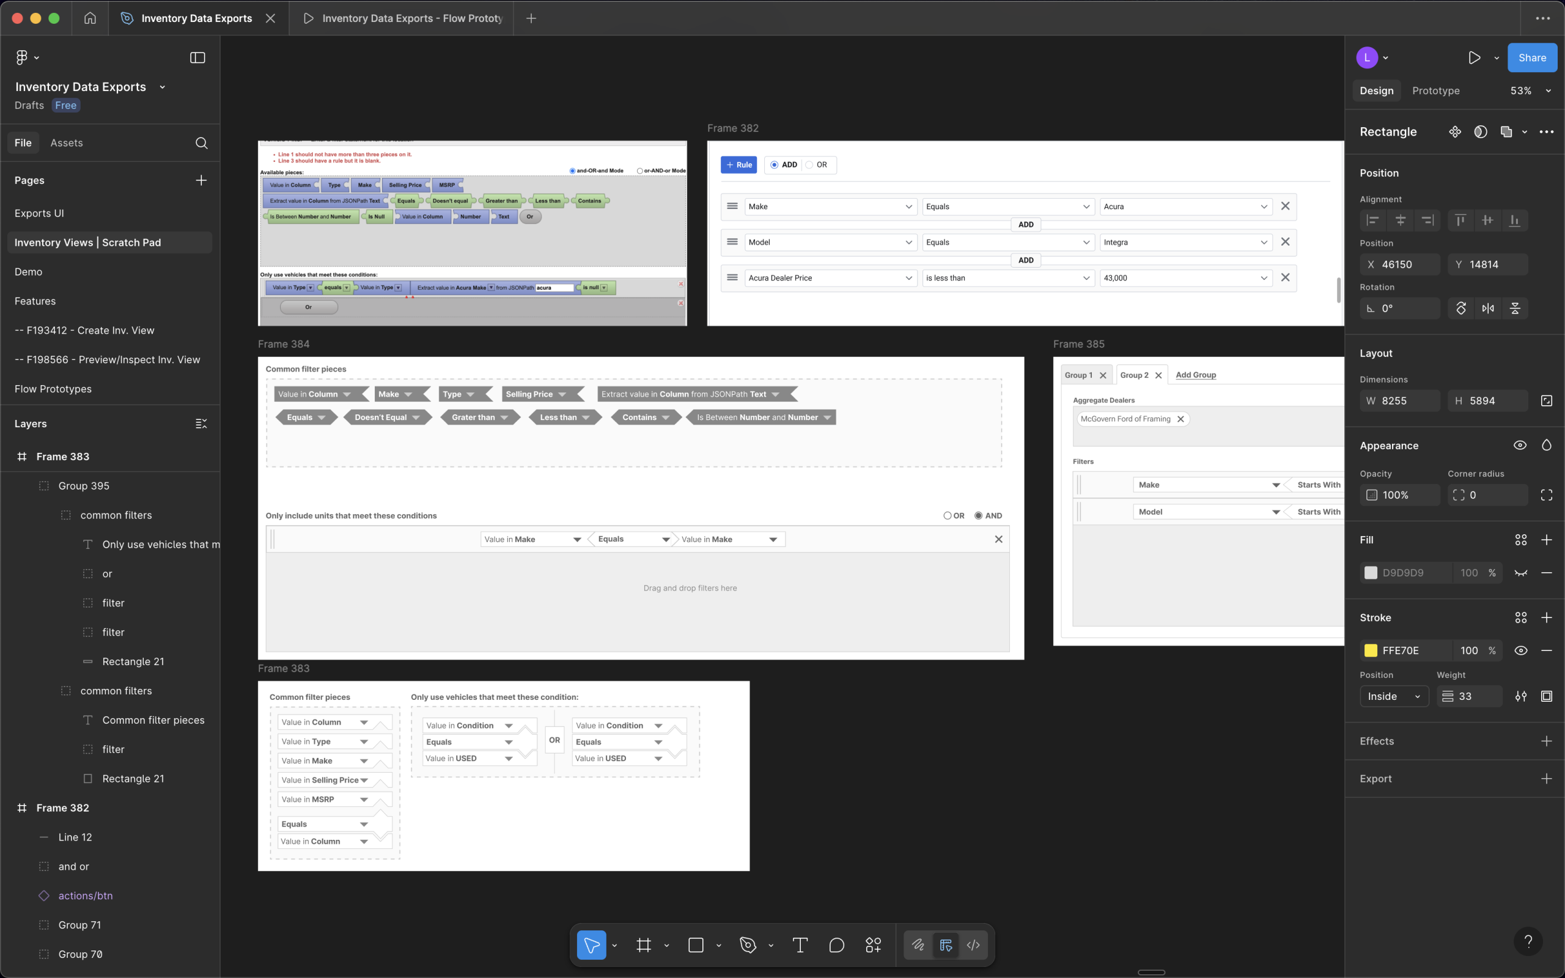Open the Figma main menu icon
This screenshot has width=1565, height=978.
click(x=21, y=57)
